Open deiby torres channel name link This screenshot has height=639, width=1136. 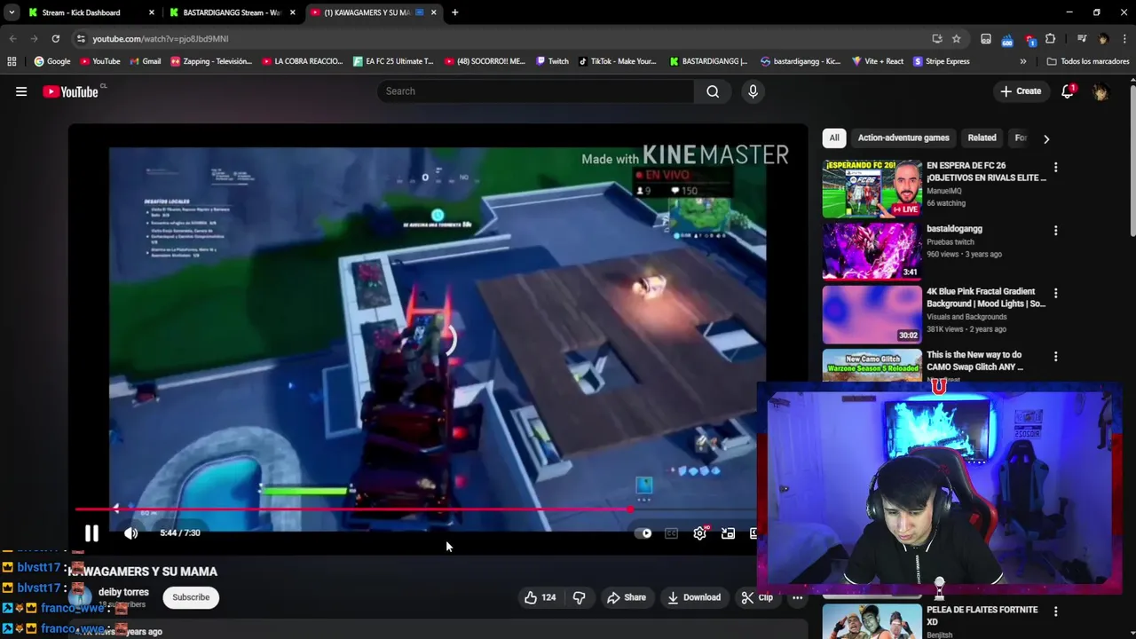point(123,592)
